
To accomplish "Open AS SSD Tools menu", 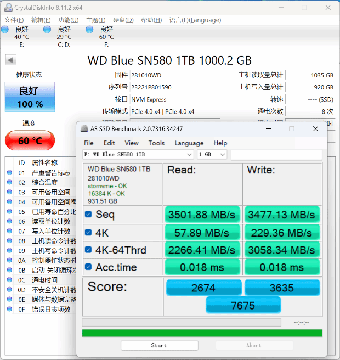I will click(x=156, y=143).
